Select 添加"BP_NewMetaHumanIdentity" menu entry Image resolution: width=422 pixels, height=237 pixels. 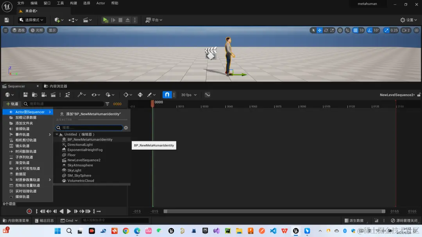tap(90, 114)
